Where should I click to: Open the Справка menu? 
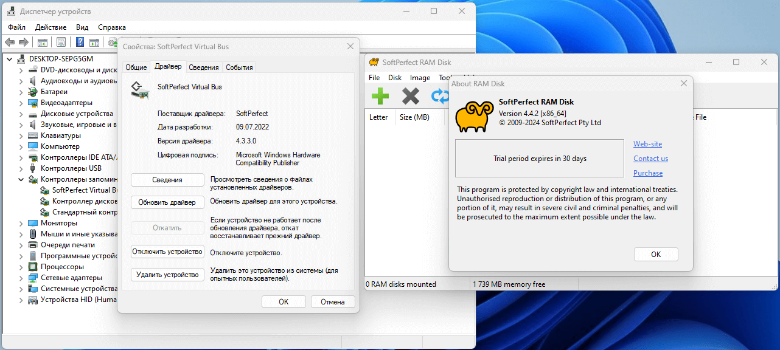[x=112, y=27]
